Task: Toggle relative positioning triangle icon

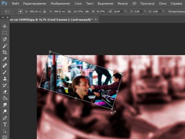Action: [44, 11]
